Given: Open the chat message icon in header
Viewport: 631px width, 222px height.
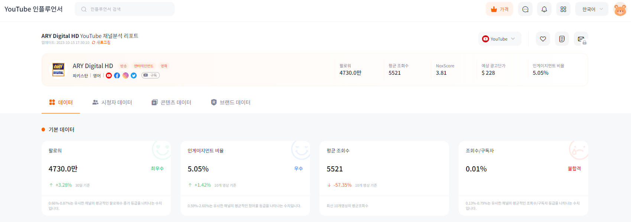Looking at the screenshot, I should [x=525, y=9].
